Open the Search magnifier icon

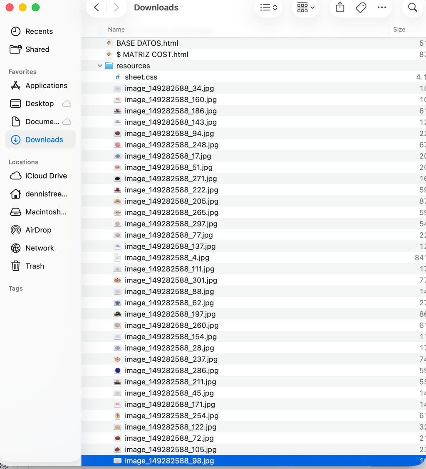pos(413,7)
